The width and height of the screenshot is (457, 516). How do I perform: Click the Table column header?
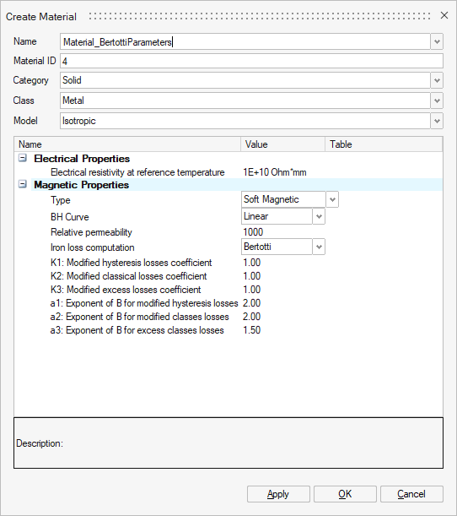384,144
